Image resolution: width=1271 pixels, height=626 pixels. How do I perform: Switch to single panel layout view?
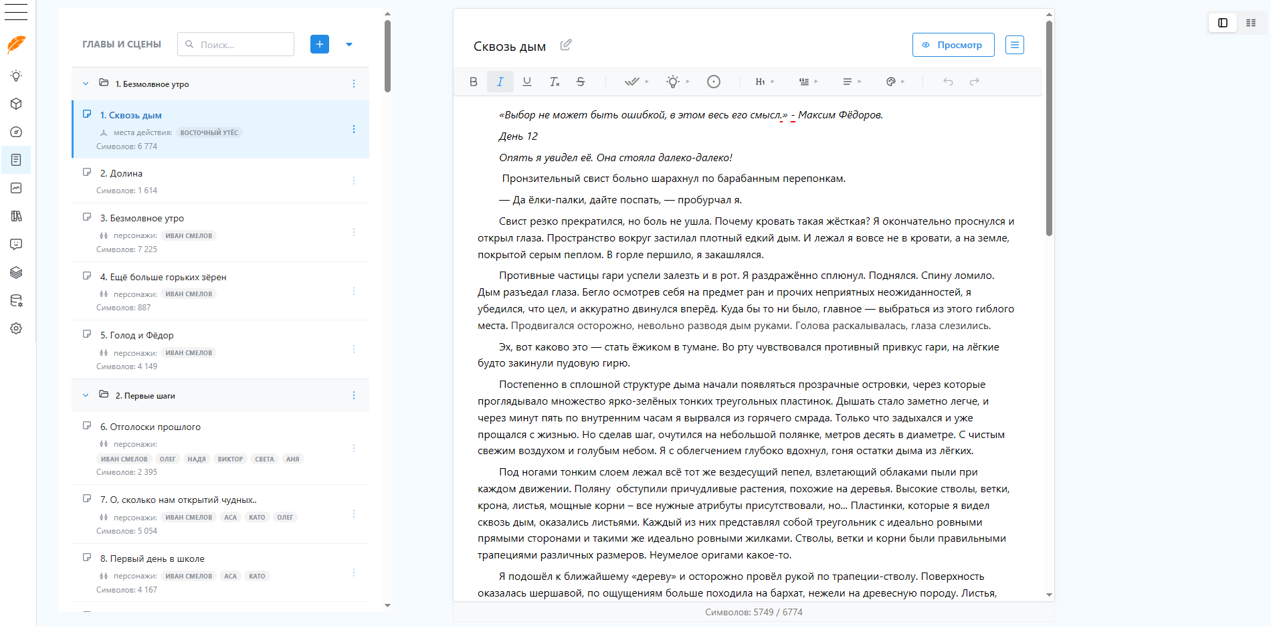tap(1223, 23)
